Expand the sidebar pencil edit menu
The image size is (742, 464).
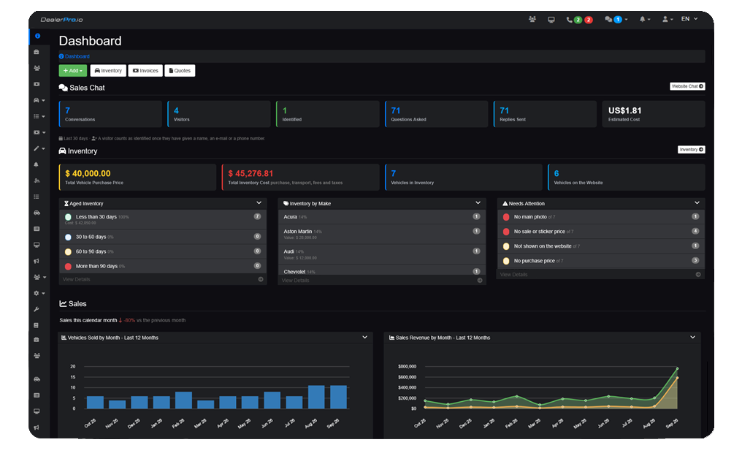tap(39, 148)
